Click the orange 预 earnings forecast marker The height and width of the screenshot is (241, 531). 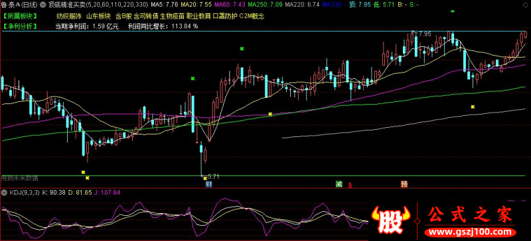pyautogui.click(x=404, y=184)
